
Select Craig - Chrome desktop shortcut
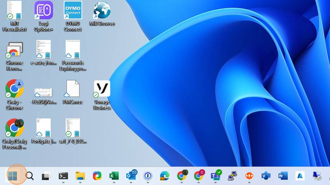click(14, 95)
